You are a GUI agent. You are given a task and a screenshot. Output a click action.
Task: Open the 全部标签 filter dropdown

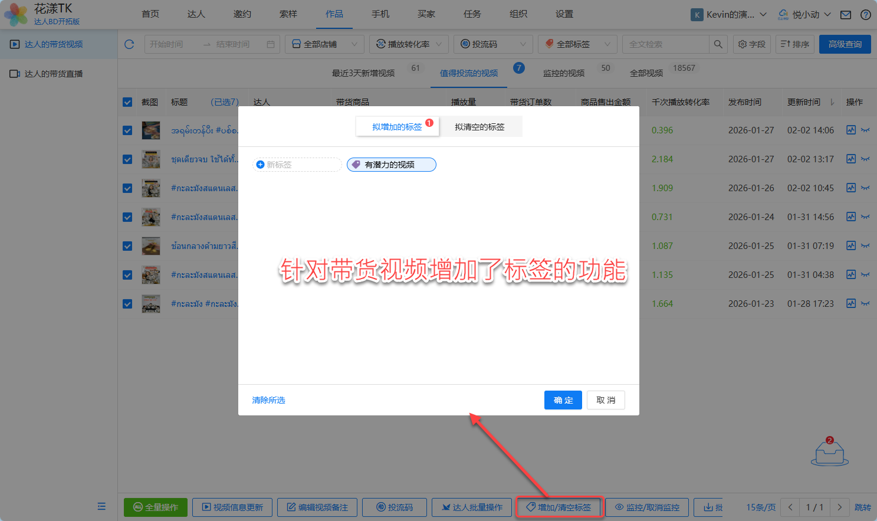577,44
